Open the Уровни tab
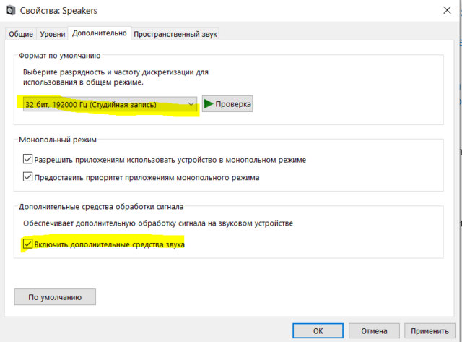 pyautogui.click(x=52, y=34)
